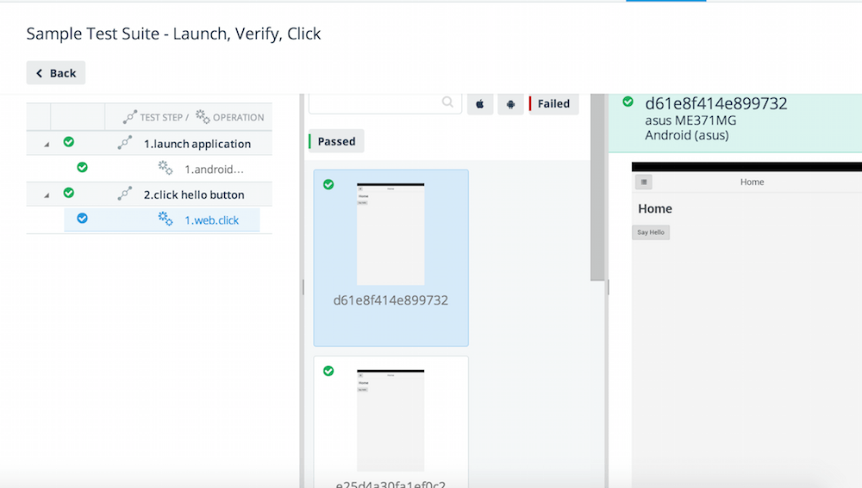
Task: Click the 'Say Hello' button in preview
Action: (x=651, y=232)
